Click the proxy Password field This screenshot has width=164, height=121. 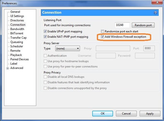pos(145,56)
